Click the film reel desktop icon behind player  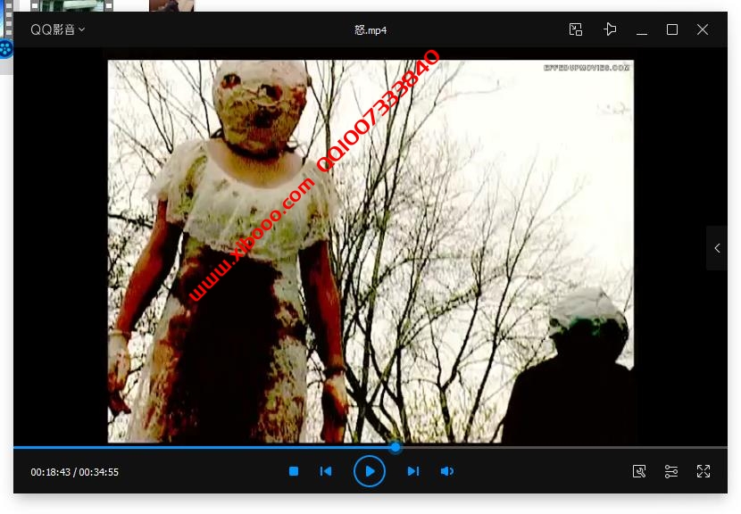pyautogui.click(x=6, y=49)
